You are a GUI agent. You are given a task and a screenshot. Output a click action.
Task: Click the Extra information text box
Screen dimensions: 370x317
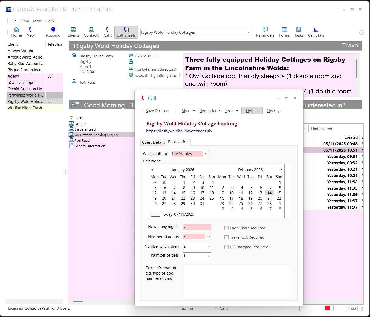pyautogui.click(x=236, y=282)
